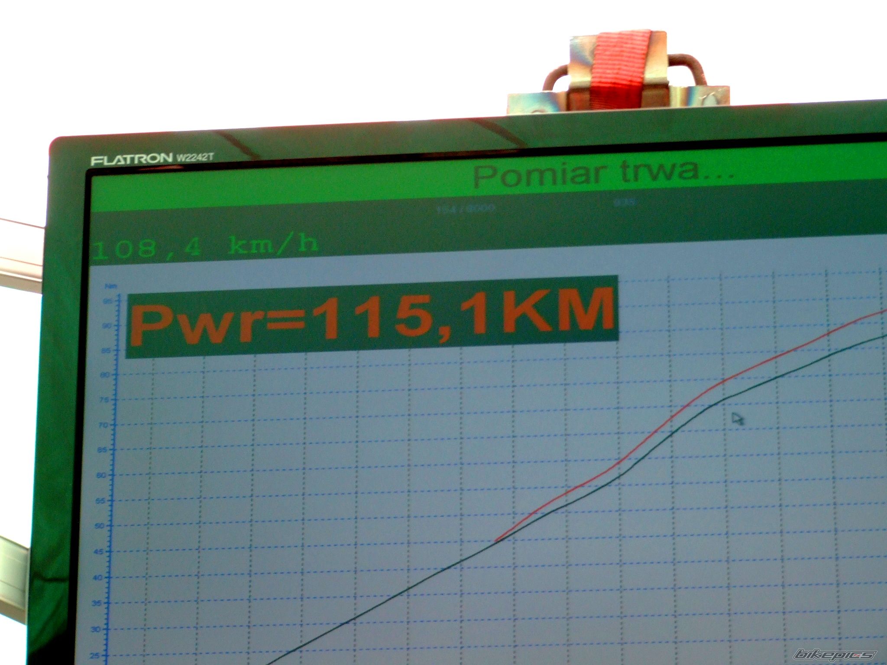Click the 'Pwr=115,1KM' power result box

[x=372, y=317]
